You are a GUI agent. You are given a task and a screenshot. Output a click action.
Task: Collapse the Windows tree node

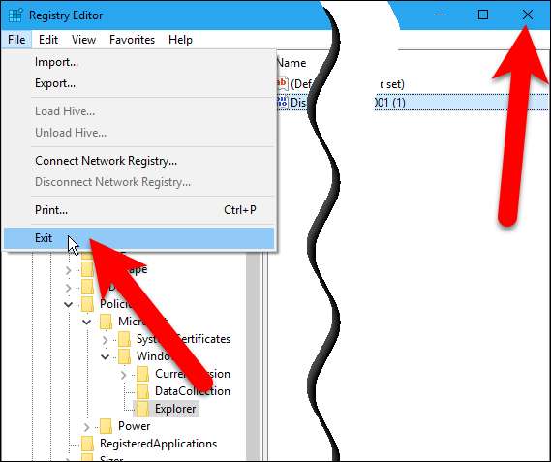106,356
